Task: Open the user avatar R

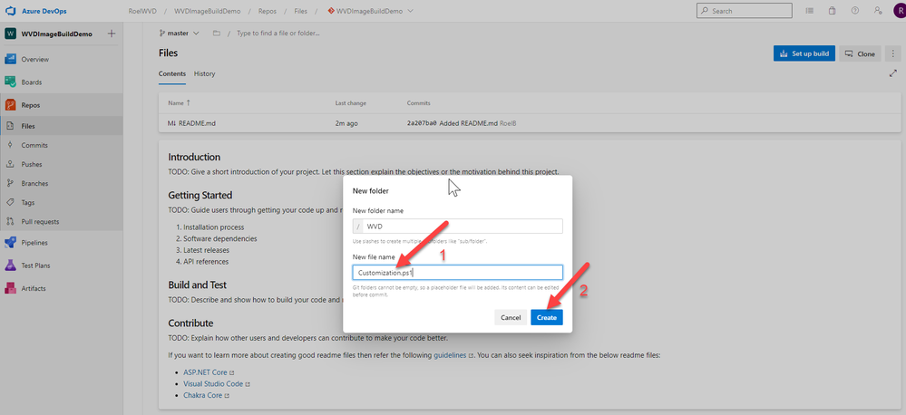Action: click(899, 11)
